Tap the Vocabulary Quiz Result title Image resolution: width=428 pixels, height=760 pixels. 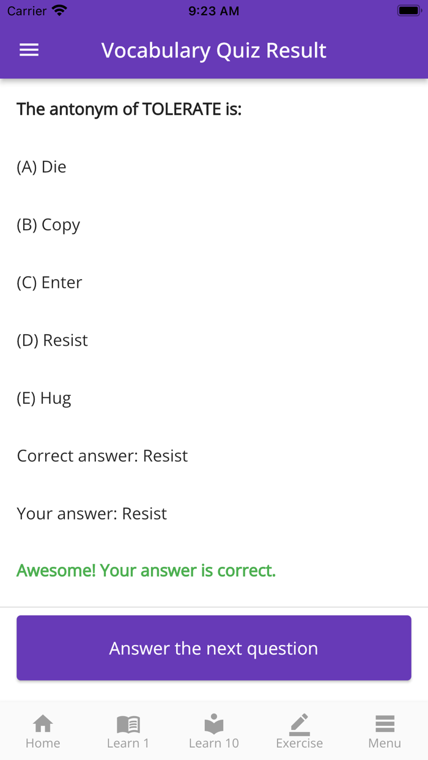213,50
